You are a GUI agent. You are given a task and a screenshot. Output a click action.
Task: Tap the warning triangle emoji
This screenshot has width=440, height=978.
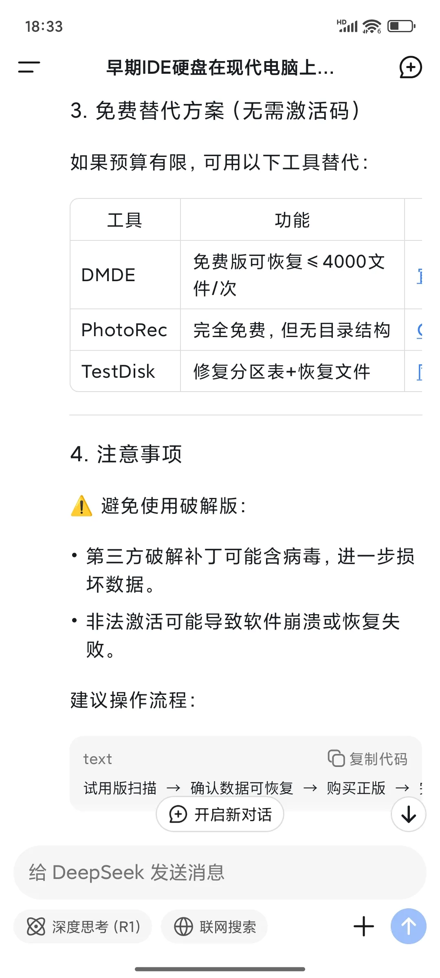[81, 506]
